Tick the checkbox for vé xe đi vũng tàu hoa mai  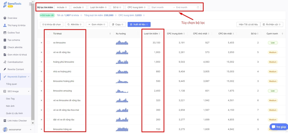(48, 110)
